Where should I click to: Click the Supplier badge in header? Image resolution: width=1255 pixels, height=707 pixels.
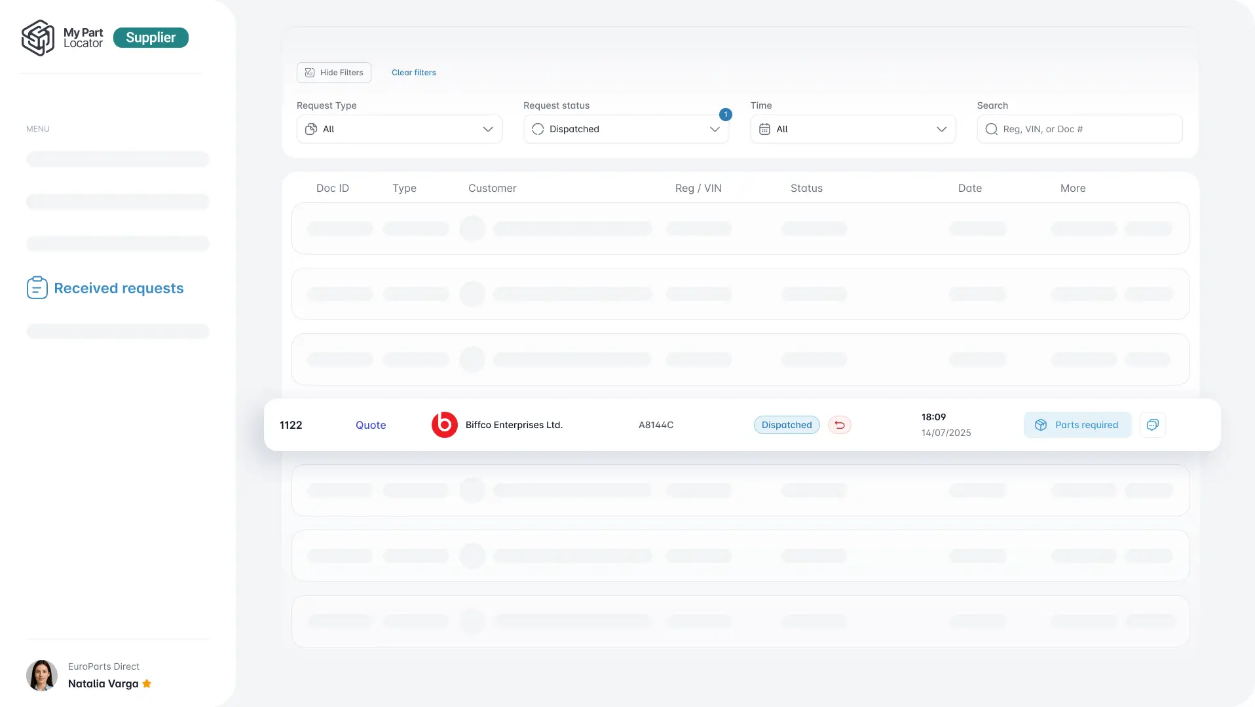(x=151, y=38)
